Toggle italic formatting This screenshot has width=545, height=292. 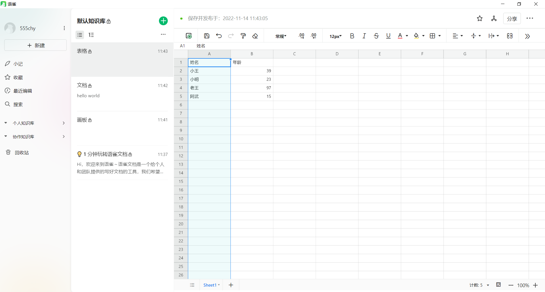(364, 36)
